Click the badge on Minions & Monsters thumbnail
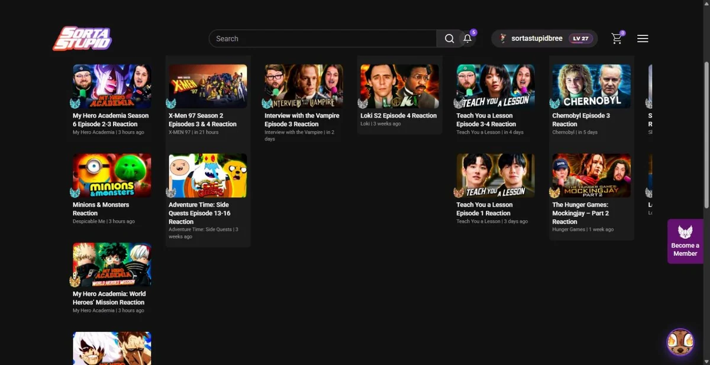 pyautogui.click(x=75, y=193)
